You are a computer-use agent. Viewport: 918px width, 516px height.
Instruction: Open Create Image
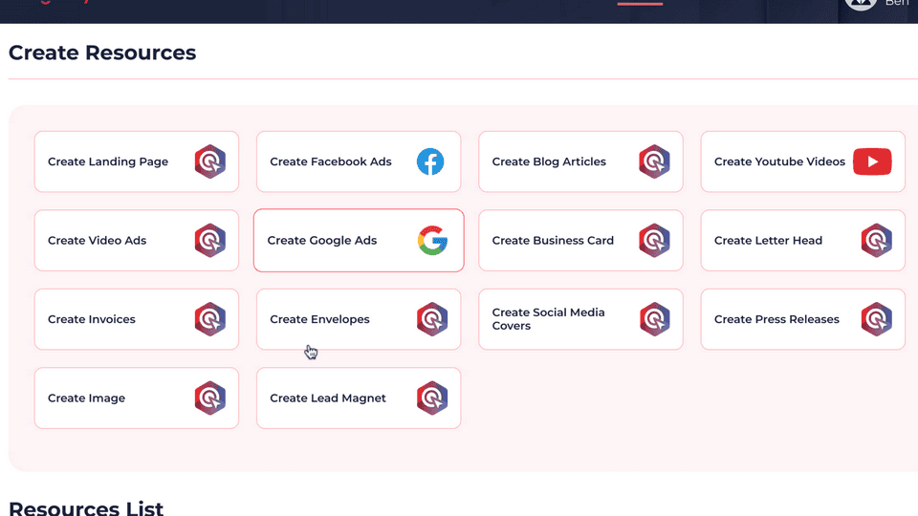tap(137, 398)
